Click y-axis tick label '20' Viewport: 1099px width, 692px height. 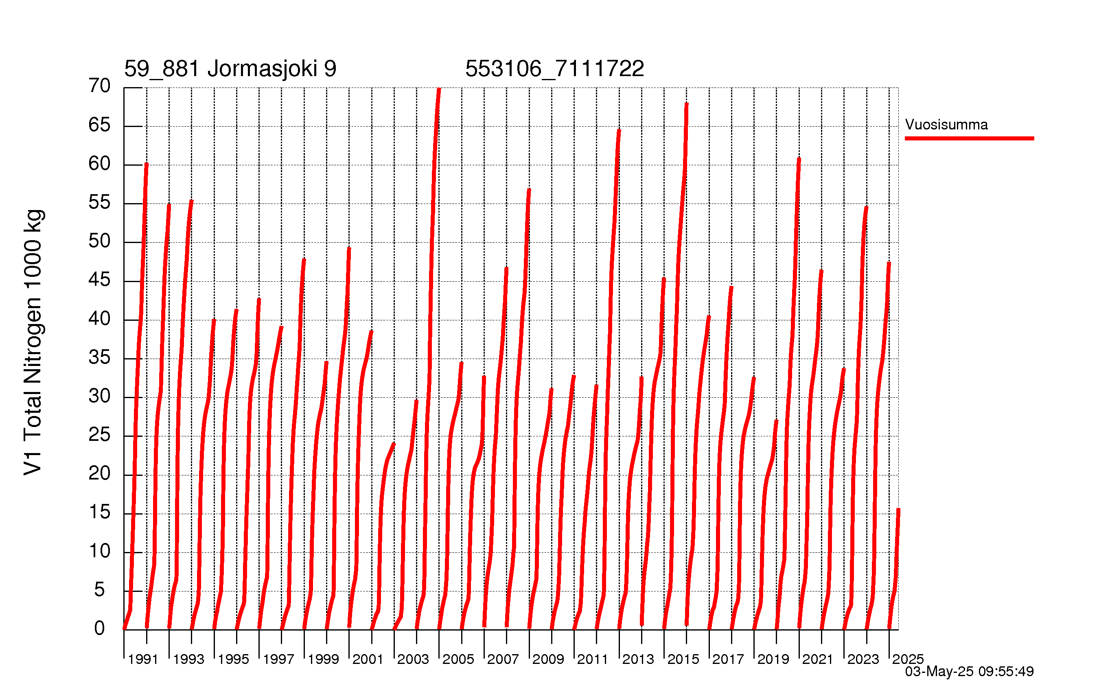(x=99, y=474)
